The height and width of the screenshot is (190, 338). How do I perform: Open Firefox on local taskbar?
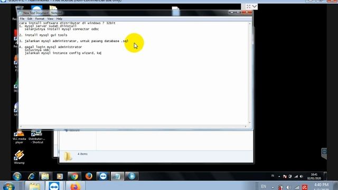pos(75,186)
